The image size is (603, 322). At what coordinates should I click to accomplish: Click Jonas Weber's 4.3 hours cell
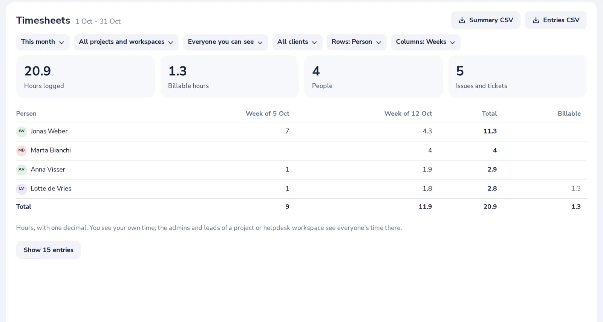(x=427, y=131)
